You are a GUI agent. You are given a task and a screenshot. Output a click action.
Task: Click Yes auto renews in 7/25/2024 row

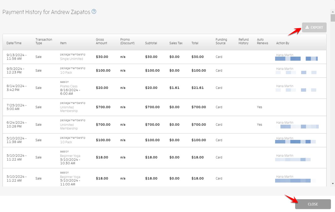pos(259,107)
